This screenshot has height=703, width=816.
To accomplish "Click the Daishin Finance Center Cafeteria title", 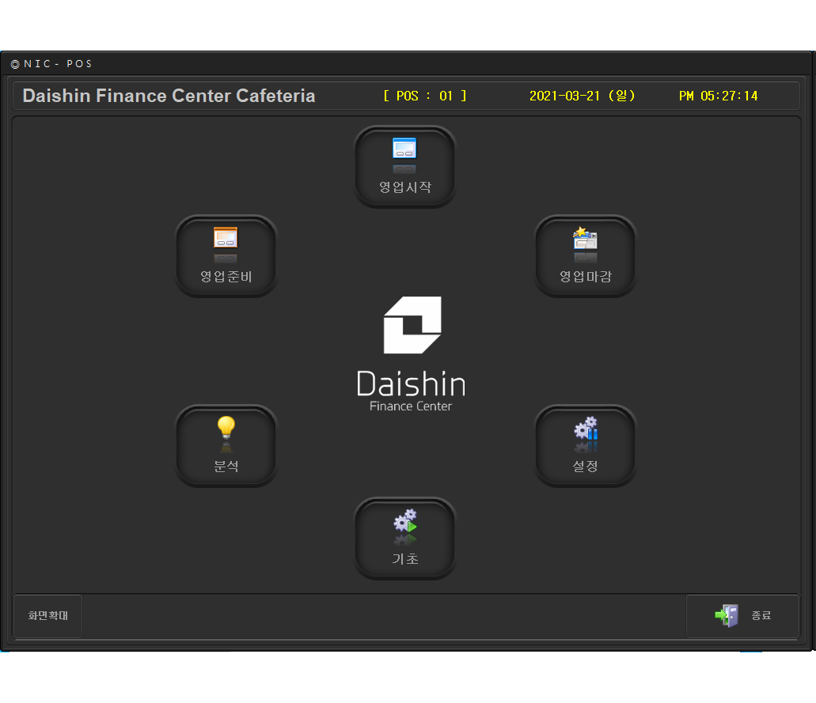I will (169, 96).
